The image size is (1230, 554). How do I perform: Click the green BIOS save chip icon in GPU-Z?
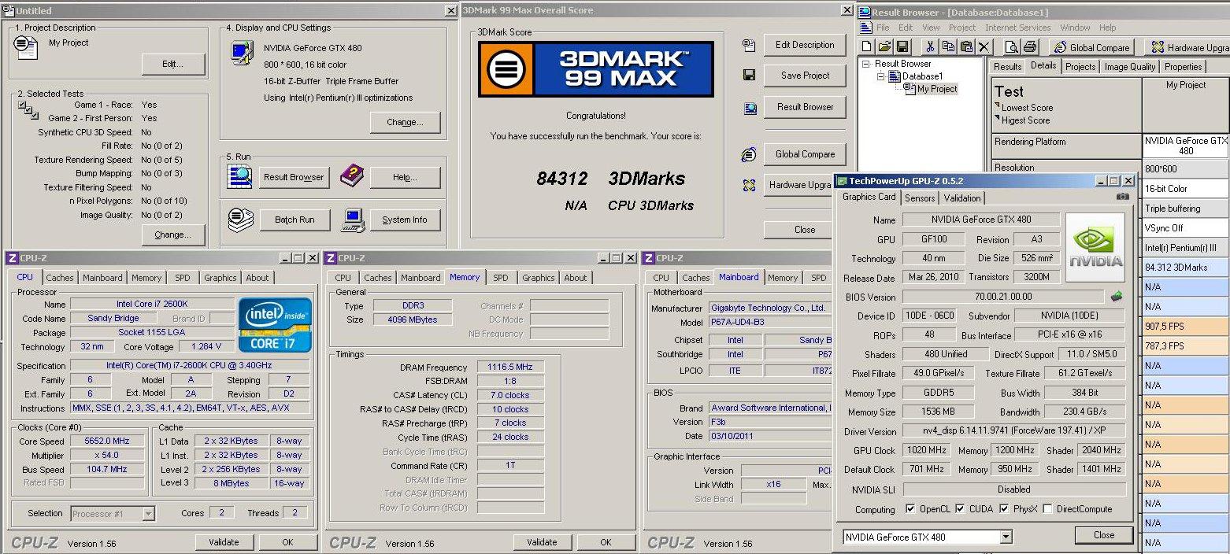coord(1117,297)
